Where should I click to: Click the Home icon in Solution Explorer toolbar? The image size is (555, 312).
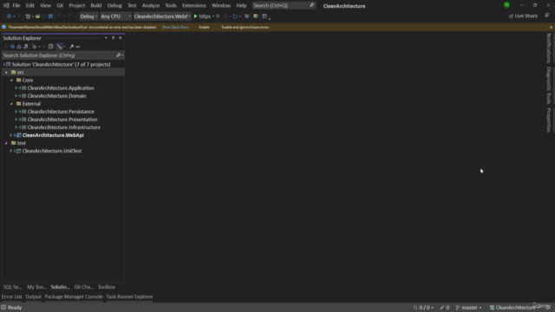(19, 47)
